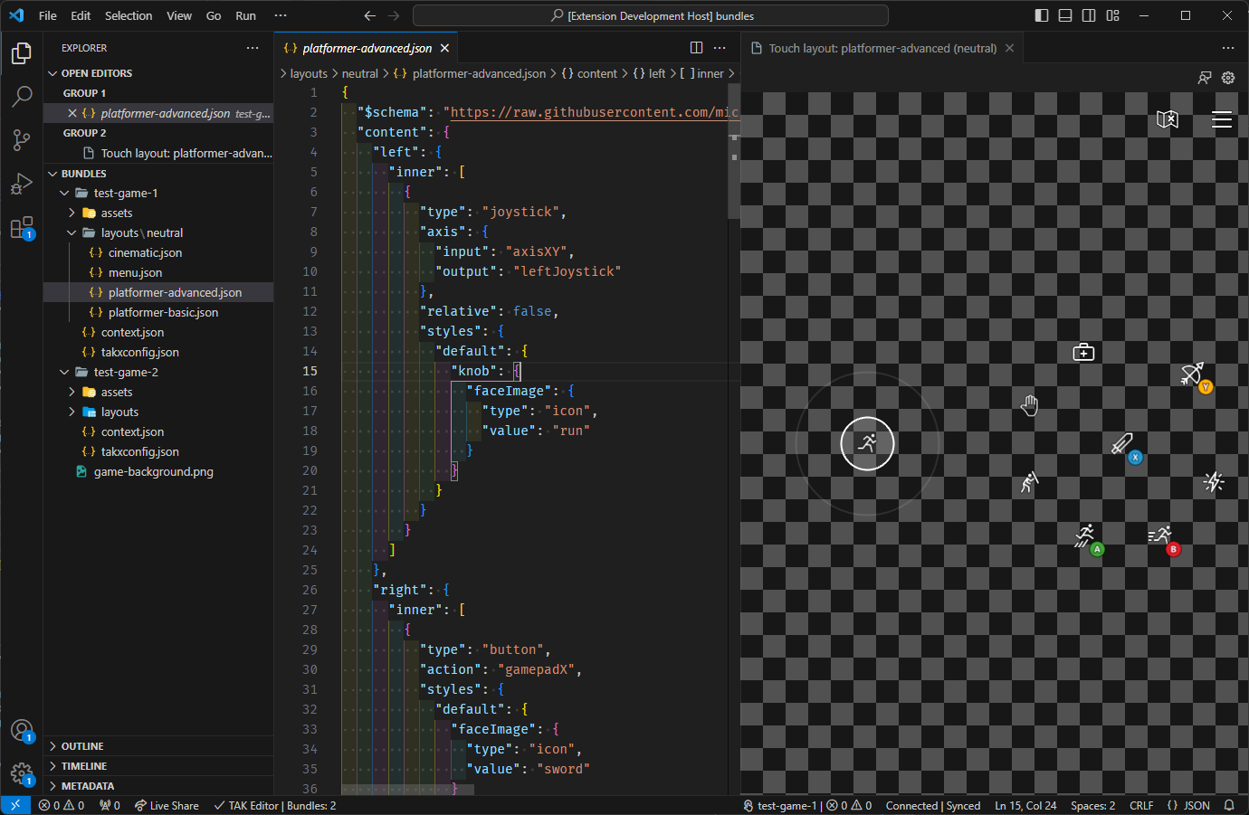Screen dimensions: 1249x815
Task: Open the Explorer view in activity bar
Action: [x=22, y=53]
